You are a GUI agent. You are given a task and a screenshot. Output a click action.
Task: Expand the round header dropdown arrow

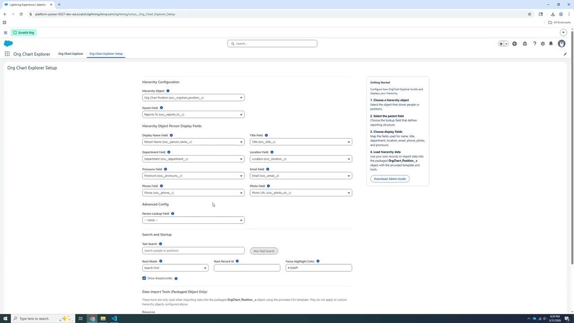[563, 32]
